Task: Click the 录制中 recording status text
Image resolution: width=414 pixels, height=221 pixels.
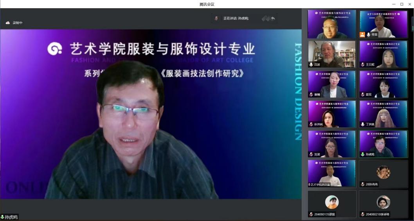Action: (18, 23)
